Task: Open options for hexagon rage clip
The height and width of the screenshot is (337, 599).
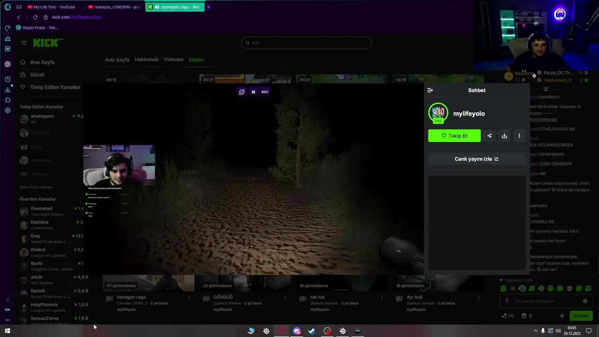Action: [189, 298]
